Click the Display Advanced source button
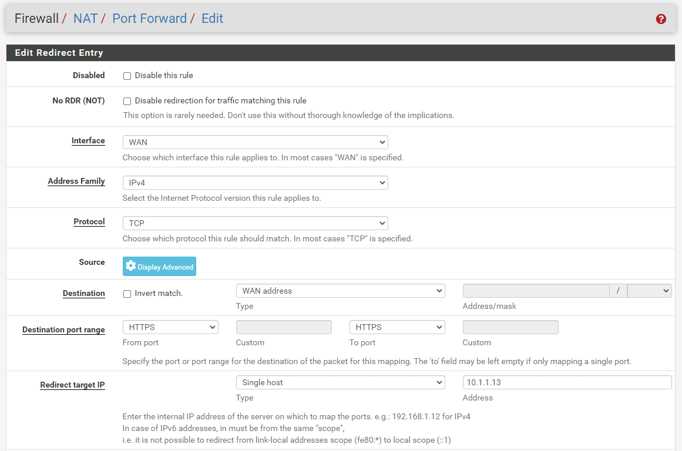The image size is (682, 451). pyautogui.click(x=159, y=266)
